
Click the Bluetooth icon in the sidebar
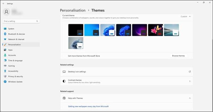coord(5,34)
